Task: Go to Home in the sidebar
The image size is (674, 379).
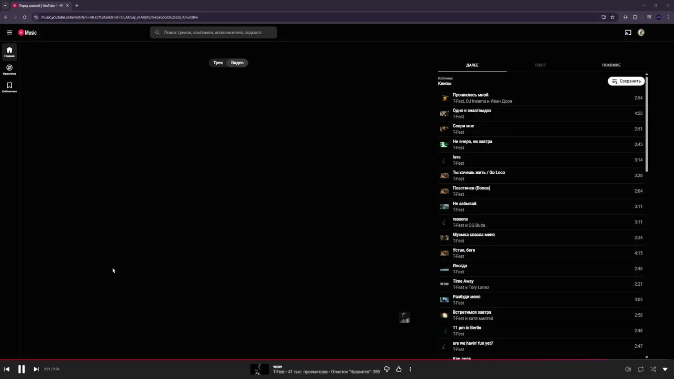Action: click(x=9, y=52)
